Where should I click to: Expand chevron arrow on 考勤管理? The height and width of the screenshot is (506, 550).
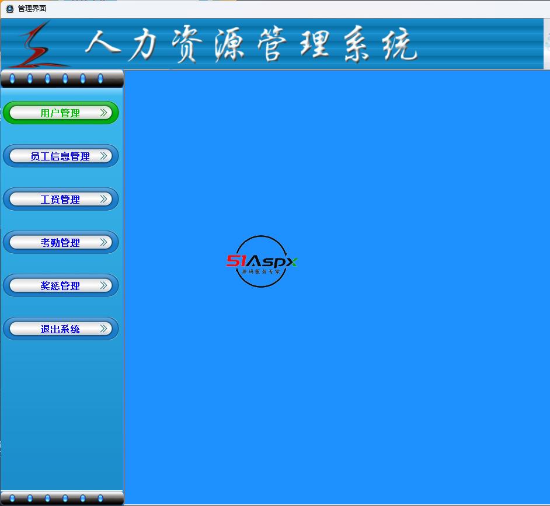(103, 242)
